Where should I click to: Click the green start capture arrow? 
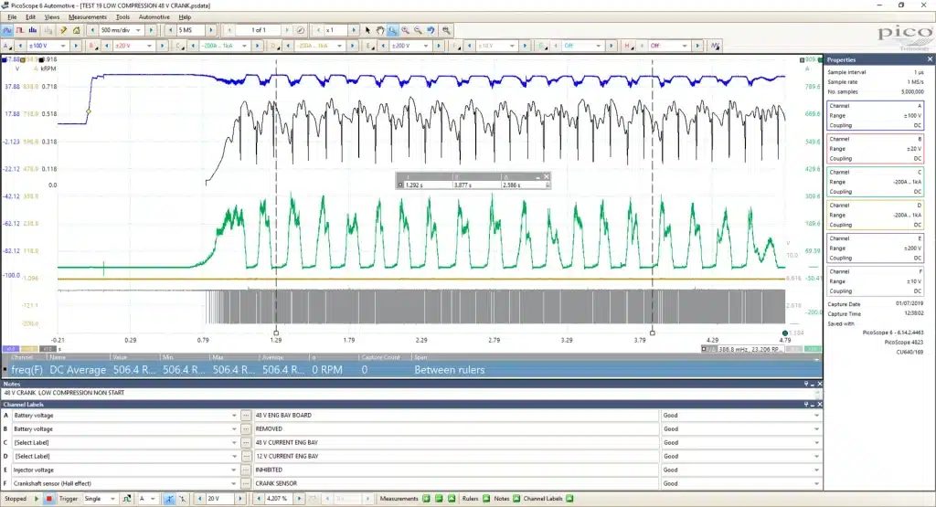click(x=37, y=499)
